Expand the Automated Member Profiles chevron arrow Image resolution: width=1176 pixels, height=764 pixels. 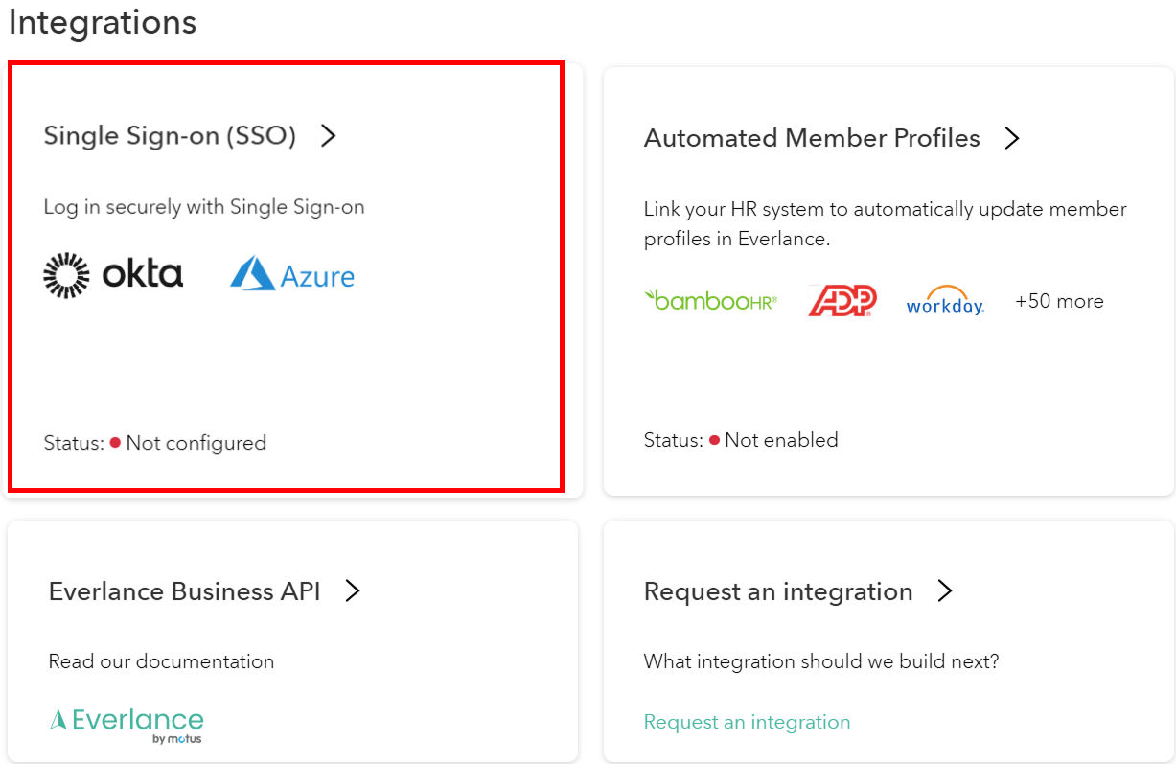click(1011, 139)
